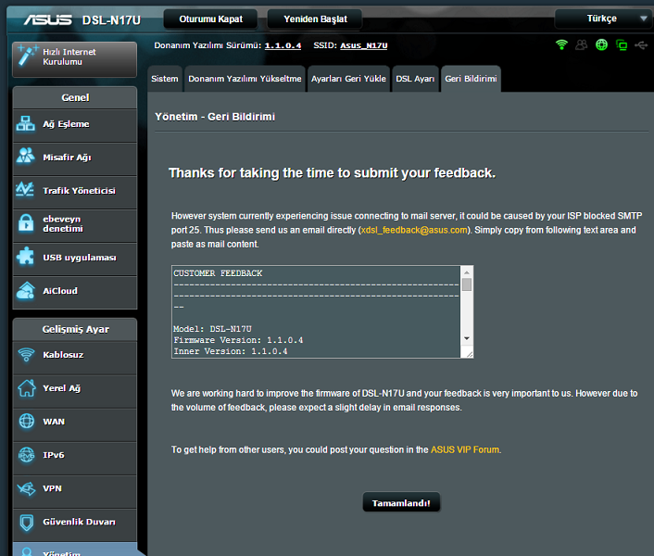Open Yerel Ağ house icon
This screenshot has width=654, height=556.
tap(27, 388)
